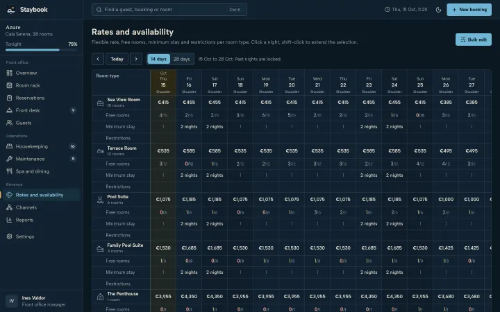Select The Penthouse rate for Fri 16
Image resolution: width=500 pixels, height=312 pixels.
click(x=189, y=297)
